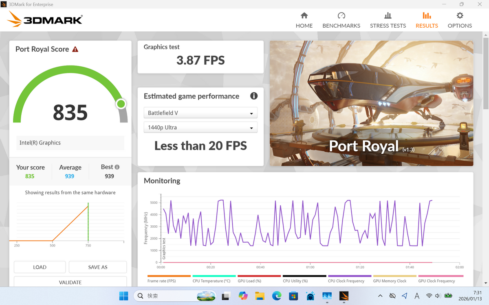Viewport: 489px width, 305px height.
Task: Open Copilot from the taskbar
Action: (243, 296)
